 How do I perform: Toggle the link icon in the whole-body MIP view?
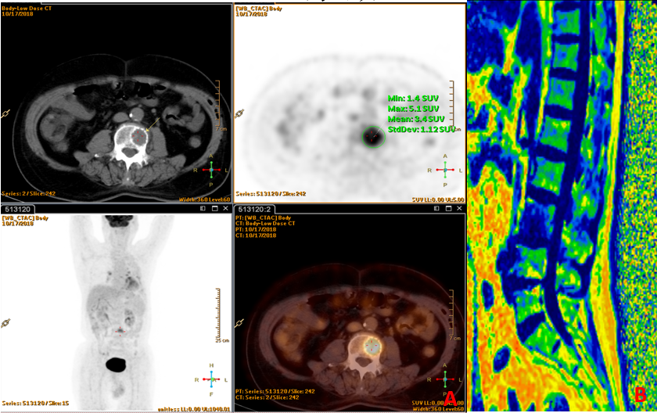click(6, 322)
